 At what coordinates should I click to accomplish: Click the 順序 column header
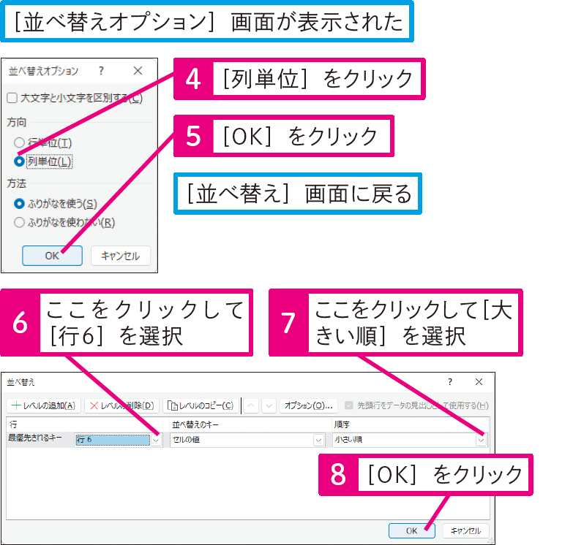pyautogui.click(x=342, y=424)
